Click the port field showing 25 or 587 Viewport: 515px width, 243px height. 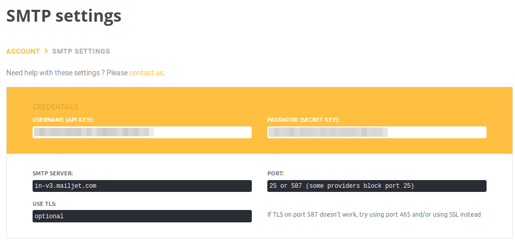click(376, 186)
